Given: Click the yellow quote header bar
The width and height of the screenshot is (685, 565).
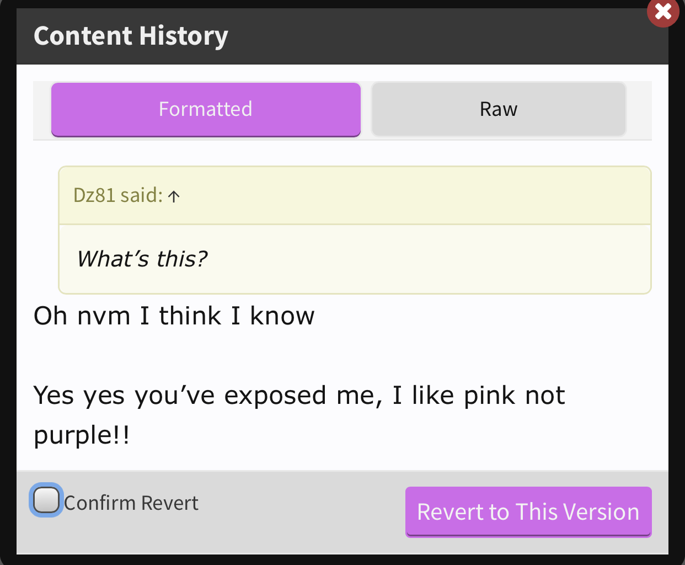Looking at the screenshot, I should click(x=355, y=195).
